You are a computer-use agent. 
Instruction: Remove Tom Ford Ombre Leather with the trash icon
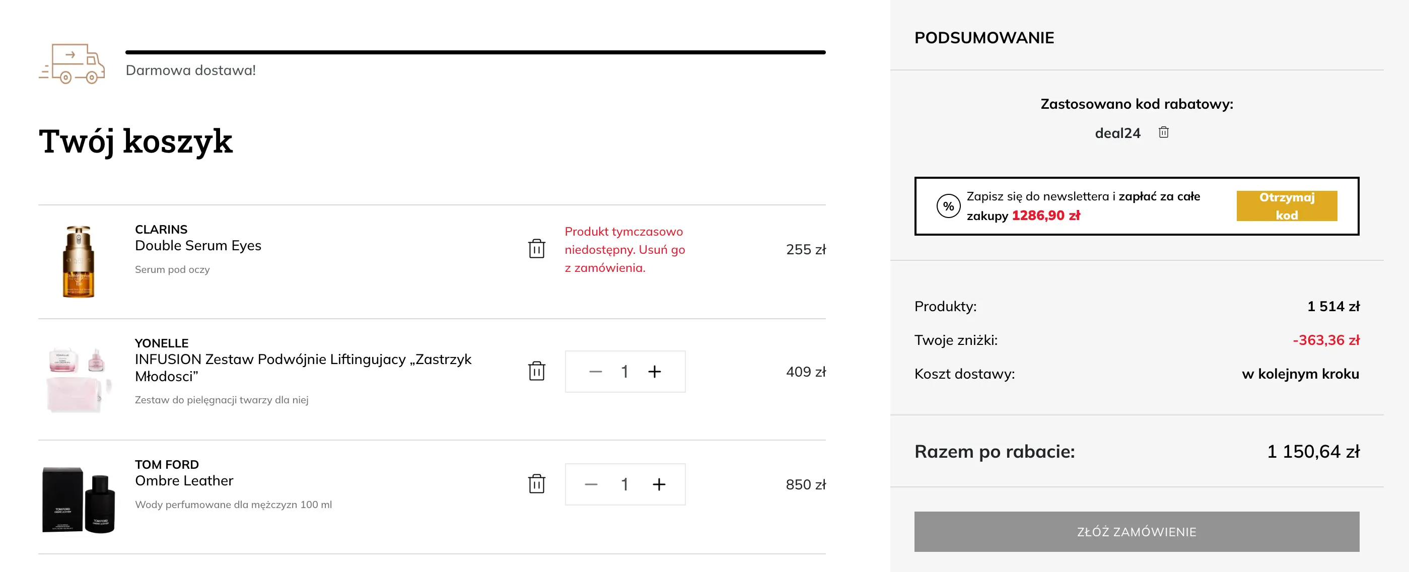click(x=537, y=484)
